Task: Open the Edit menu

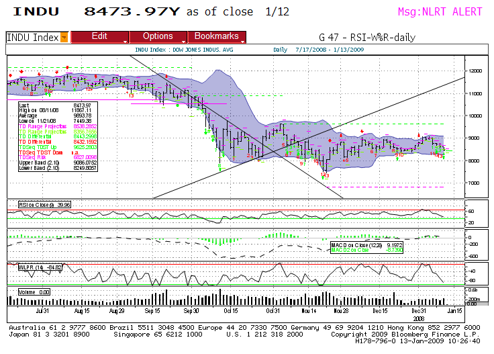Action: [x=99, y=36]
